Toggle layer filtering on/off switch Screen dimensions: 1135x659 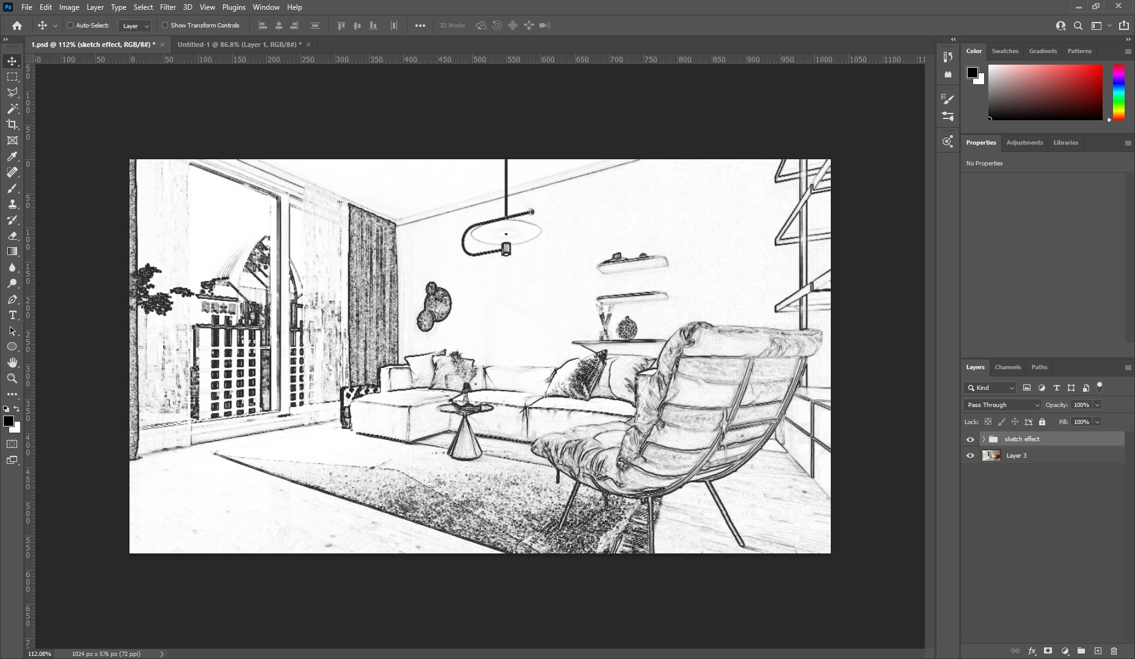pos(1100,387)
